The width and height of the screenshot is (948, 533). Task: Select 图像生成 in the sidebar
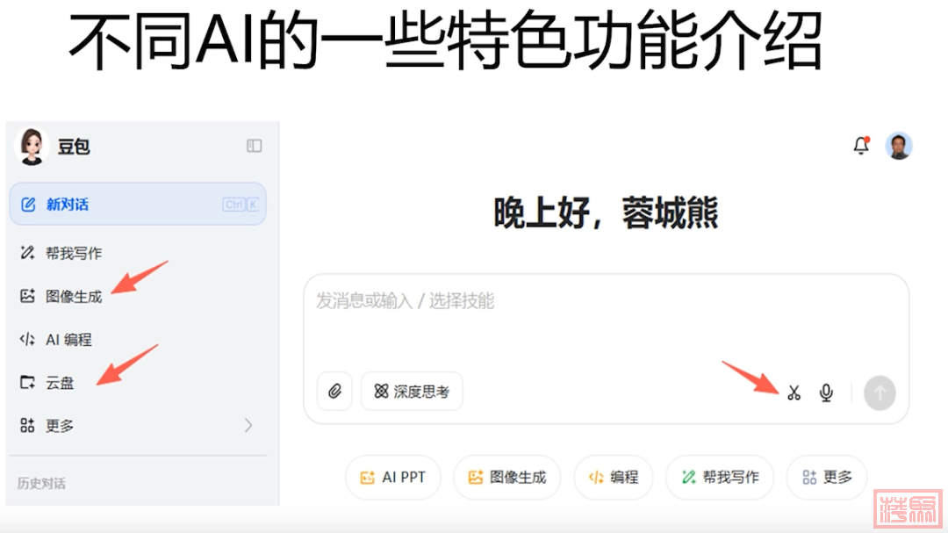tap(74, 297)
